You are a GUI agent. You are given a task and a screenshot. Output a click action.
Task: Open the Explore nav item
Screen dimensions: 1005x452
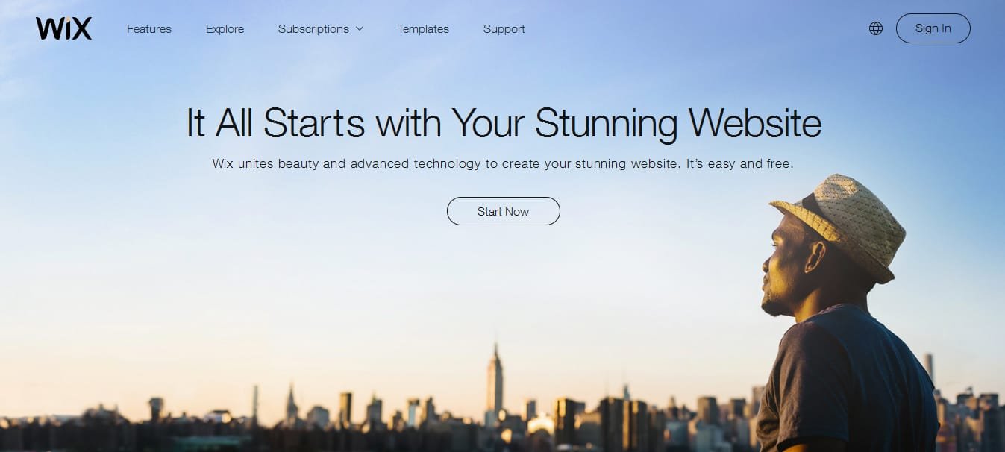click(225, 28)
